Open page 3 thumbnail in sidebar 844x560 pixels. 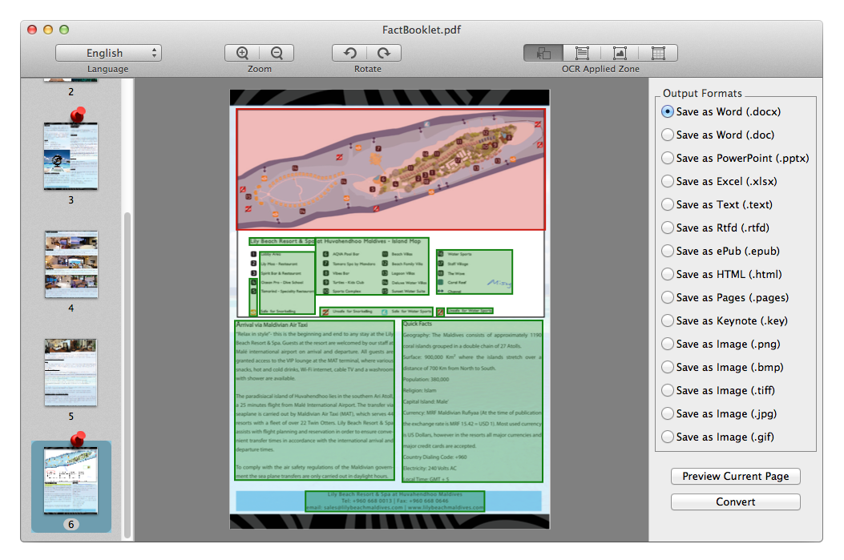coord(71,156)
